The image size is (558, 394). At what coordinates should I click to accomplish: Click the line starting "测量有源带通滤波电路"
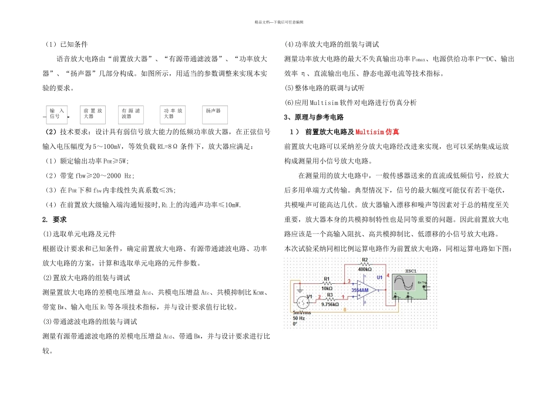156,336
